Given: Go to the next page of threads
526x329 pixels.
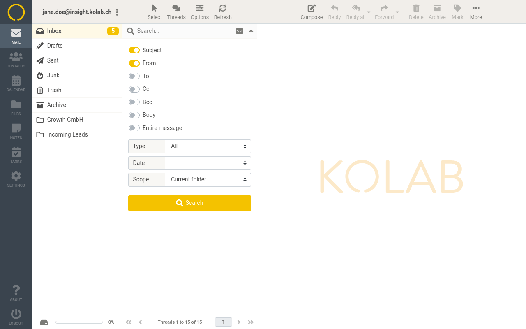Looking at the screenshot, I should pyautogui.click(x=239, y=322).
